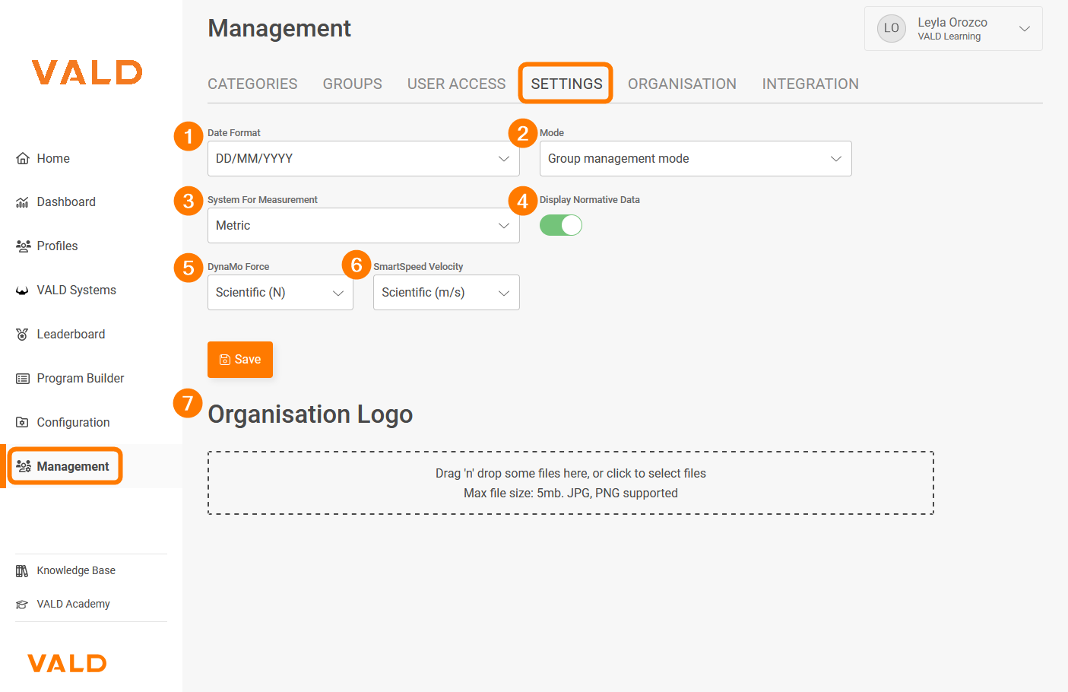Switch to the INTEGRATION tab
This screenshot has width=1068, height=692.
point(810,84)
